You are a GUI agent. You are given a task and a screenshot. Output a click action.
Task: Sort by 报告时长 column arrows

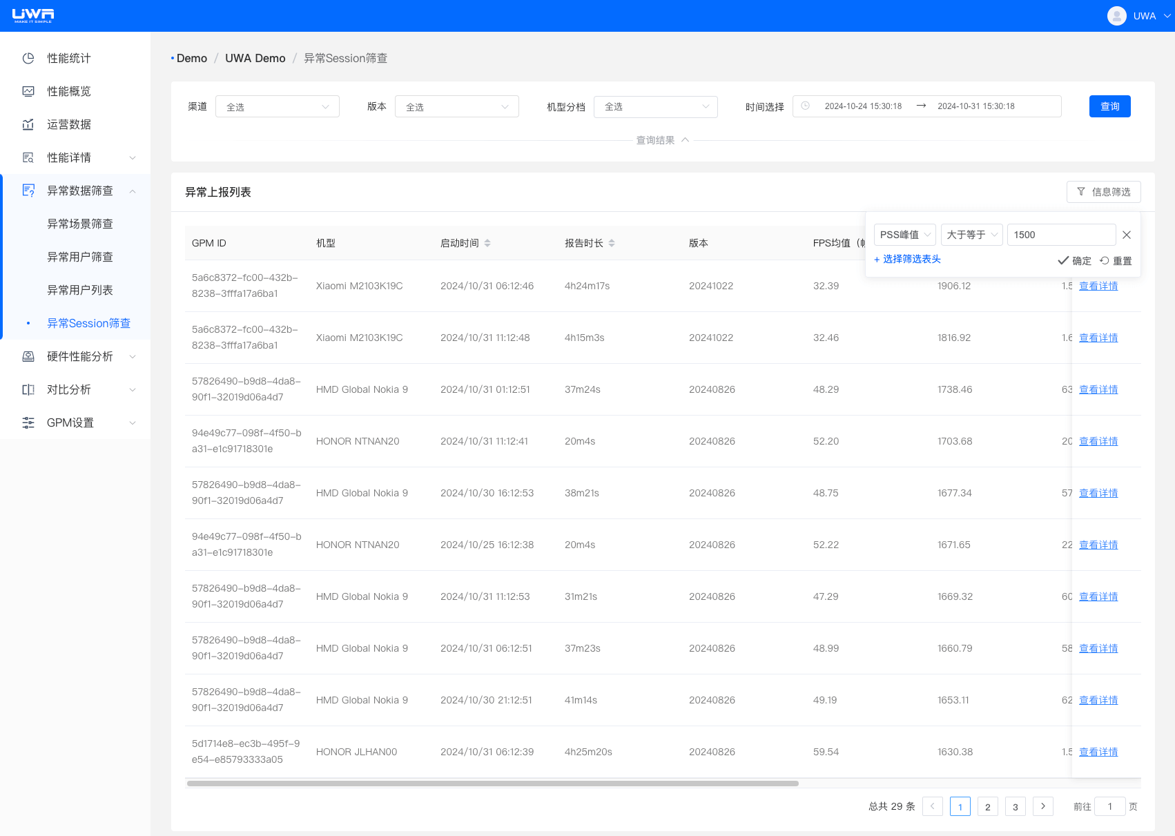612,243
